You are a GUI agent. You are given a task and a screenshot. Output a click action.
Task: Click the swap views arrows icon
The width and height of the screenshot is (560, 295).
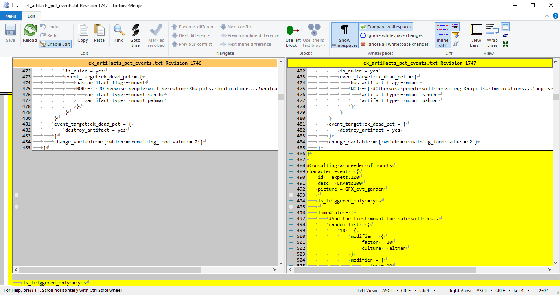click(505, 35)
